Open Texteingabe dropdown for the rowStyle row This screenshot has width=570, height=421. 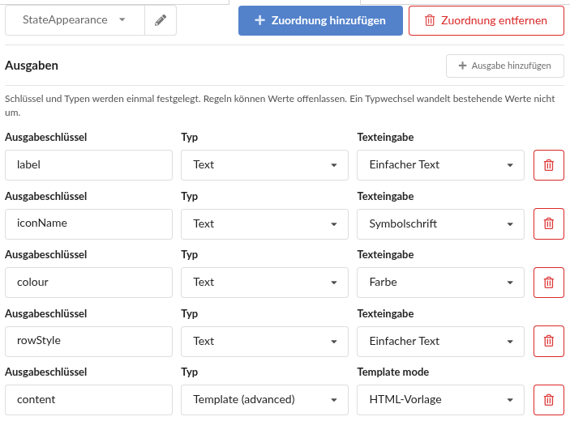[x=440, y=341]
